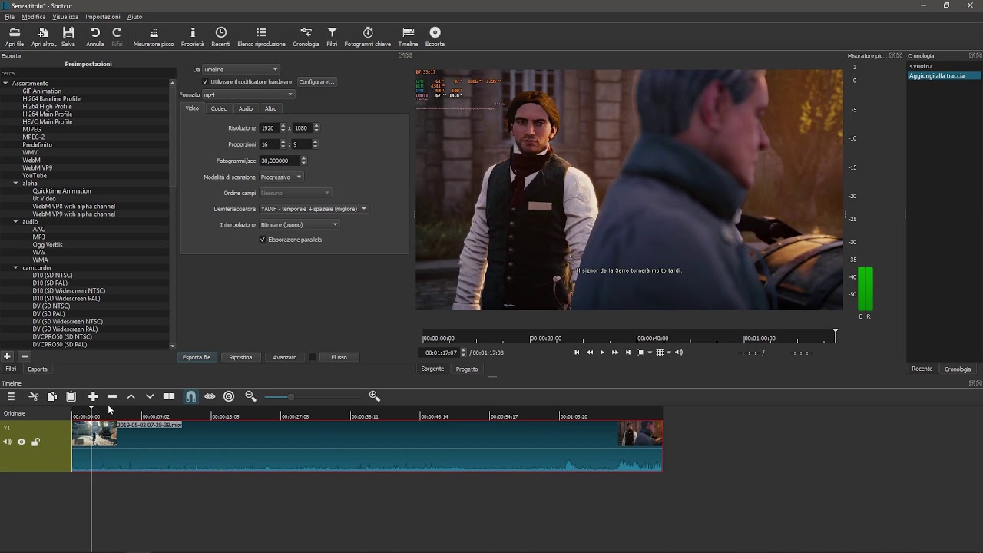Viewport: 983px width, 553px height.
Task: Mute track V1 speaker icon
Action: [8, 442]
